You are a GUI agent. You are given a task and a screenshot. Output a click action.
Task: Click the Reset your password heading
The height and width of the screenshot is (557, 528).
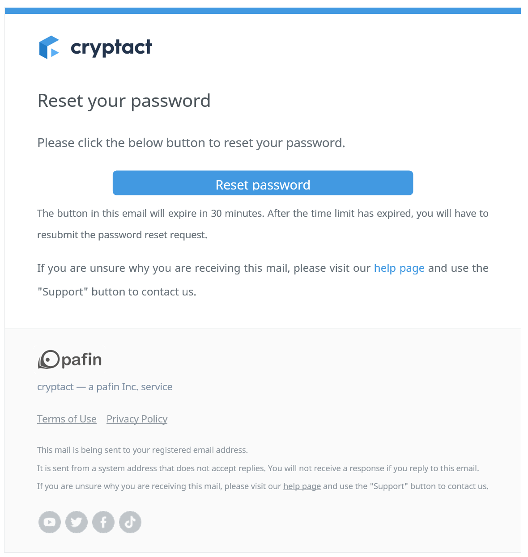point(124,101)
